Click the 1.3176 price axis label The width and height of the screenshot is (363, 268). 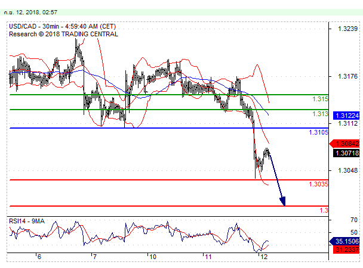coord(347,76)
